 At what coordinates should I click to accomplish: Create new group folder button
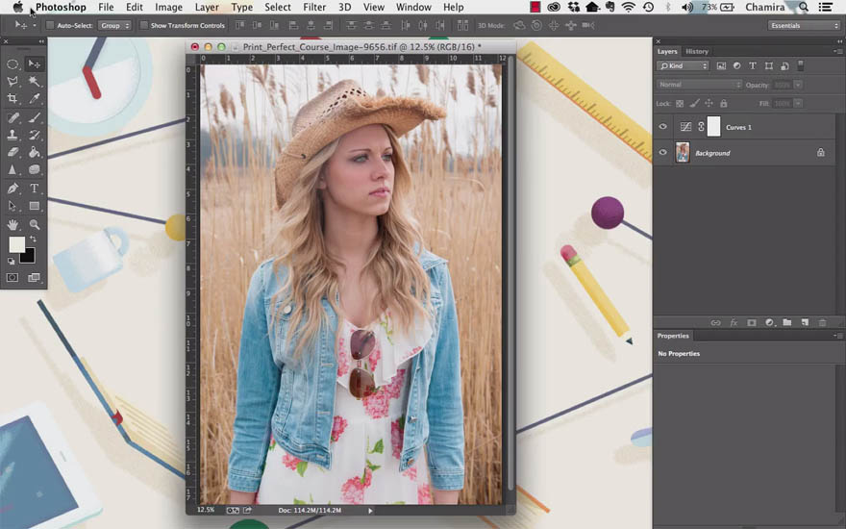(787, 322)
